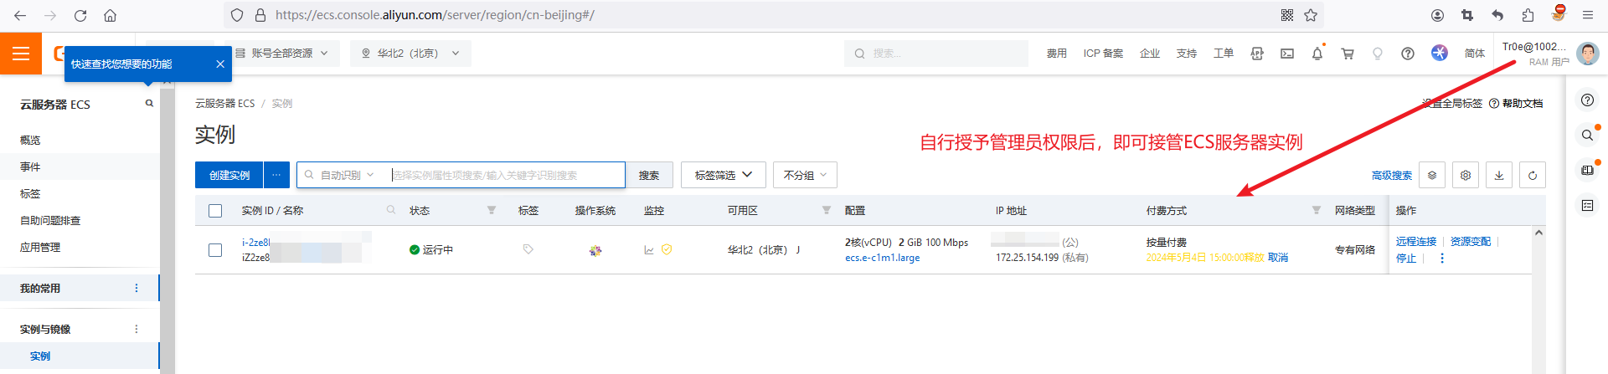1608x374 pixels.
Task: Open more actions dots in instance row
Action: [x=1442, y=259]
